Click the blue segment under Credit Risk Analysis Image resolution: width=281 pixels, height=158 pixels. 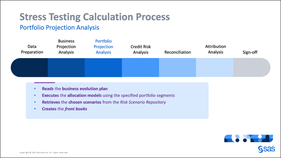point(140,67)
